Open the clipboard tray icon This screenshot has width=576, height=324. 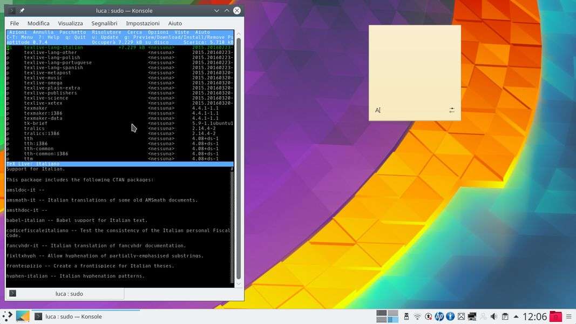coord(505,316)
